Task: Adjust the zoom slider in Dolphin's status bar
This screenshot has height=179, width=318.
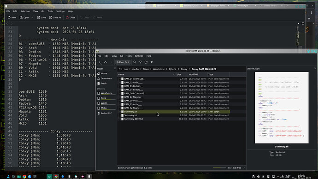Action: click(x=219, y=168)
